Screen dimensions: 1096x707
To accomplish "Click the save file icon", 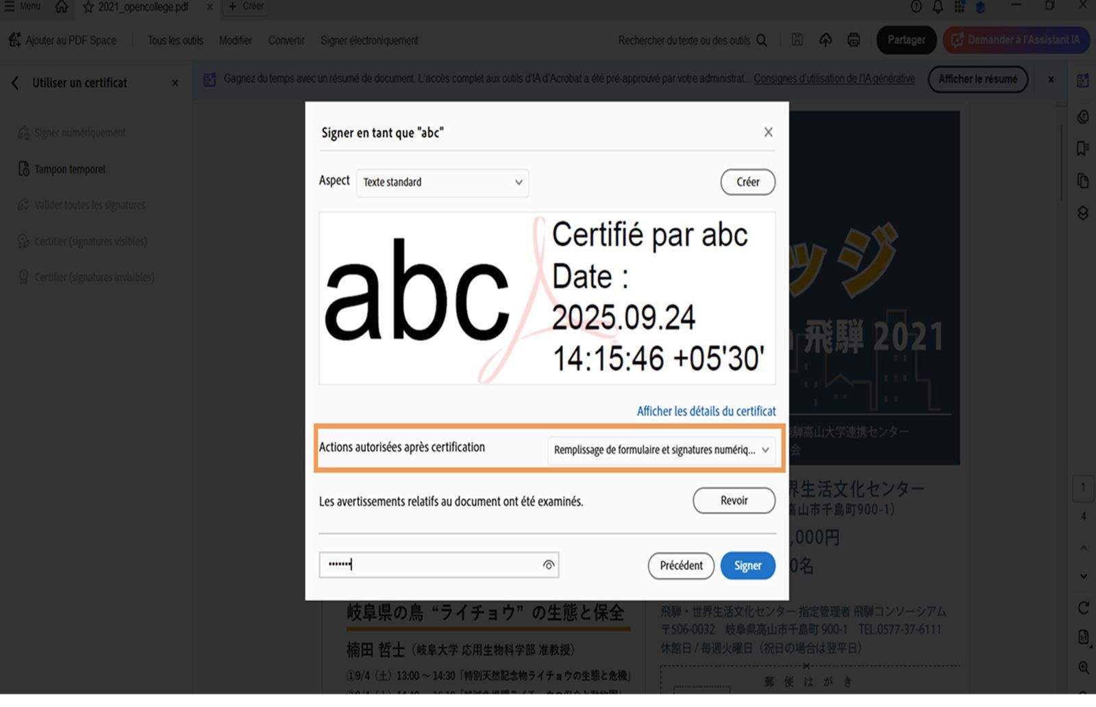I will point(797,40).
